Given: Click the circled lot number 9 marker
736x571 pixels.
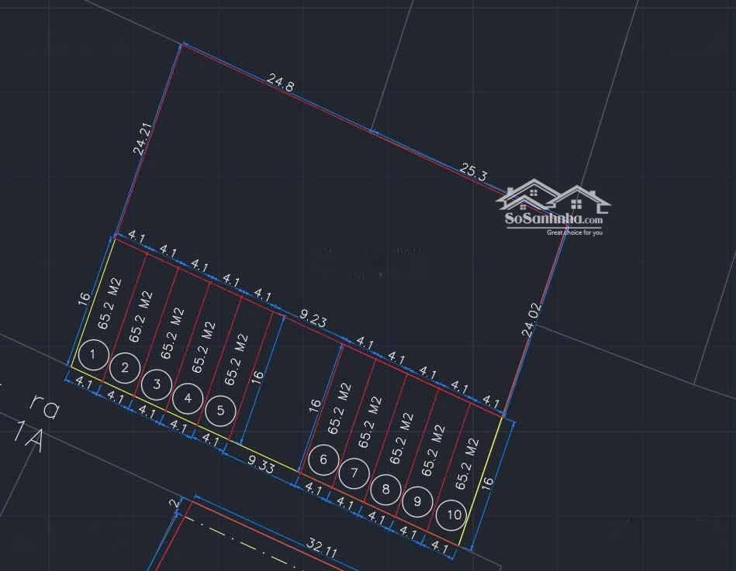Looking at the screenshot, I should pyautogui.click(x=418, y=501).
